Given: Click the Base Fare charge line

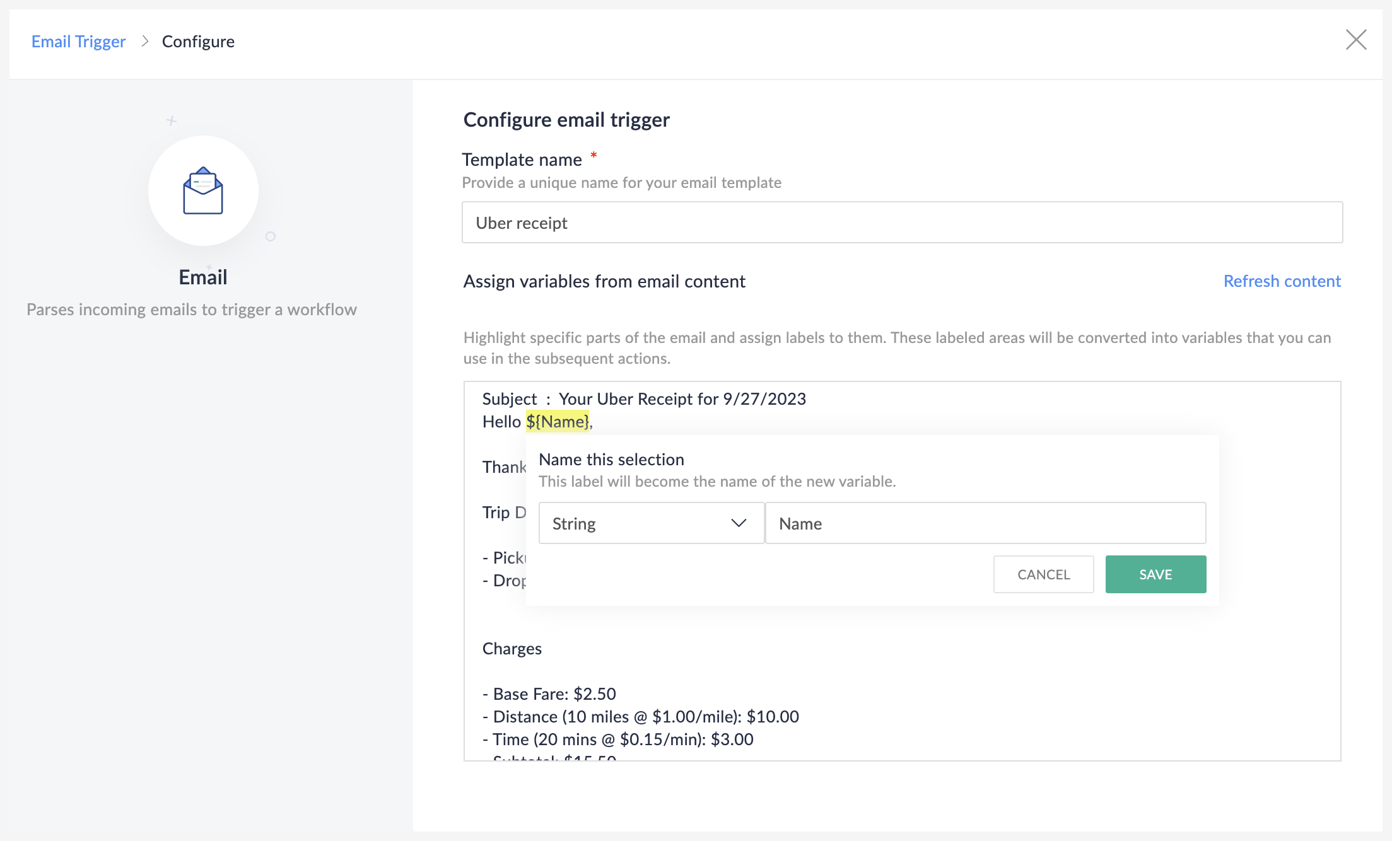Looking at the screenshot, I should pyautogui.click(x=549, y=693).
